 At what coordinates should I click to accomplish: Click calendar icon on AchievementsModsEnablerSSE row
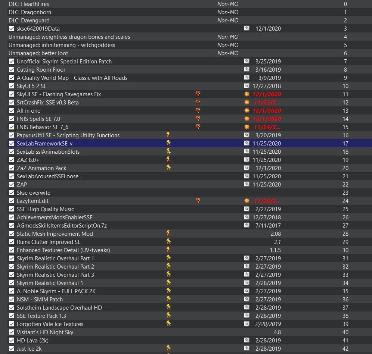247,217
